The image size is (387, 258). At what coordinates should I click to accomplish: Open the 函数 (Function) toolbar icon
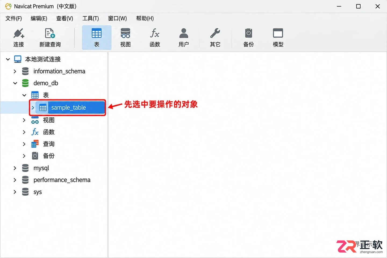[x=155, y=38]
